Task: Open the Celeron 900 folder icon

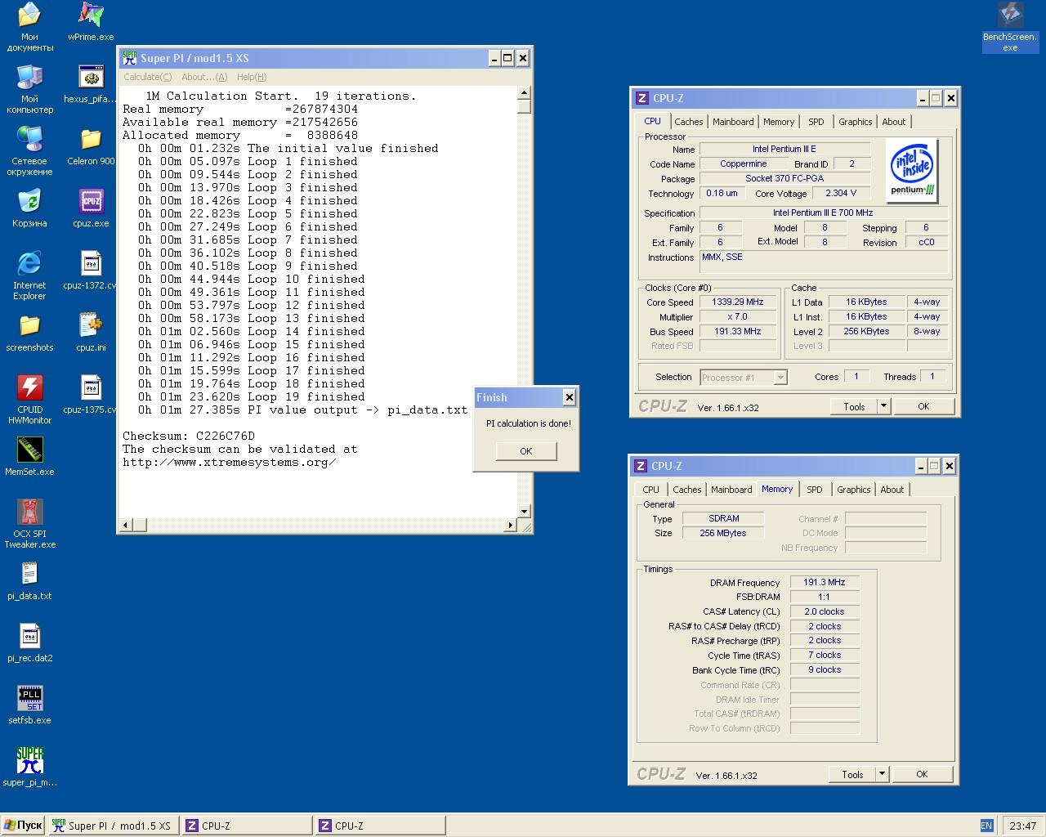Action: [91, 146]
